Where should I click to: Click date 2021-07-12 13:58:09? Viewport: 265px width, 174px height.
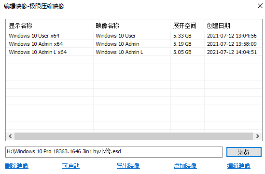pyautogui.click(x=232, y=44)
